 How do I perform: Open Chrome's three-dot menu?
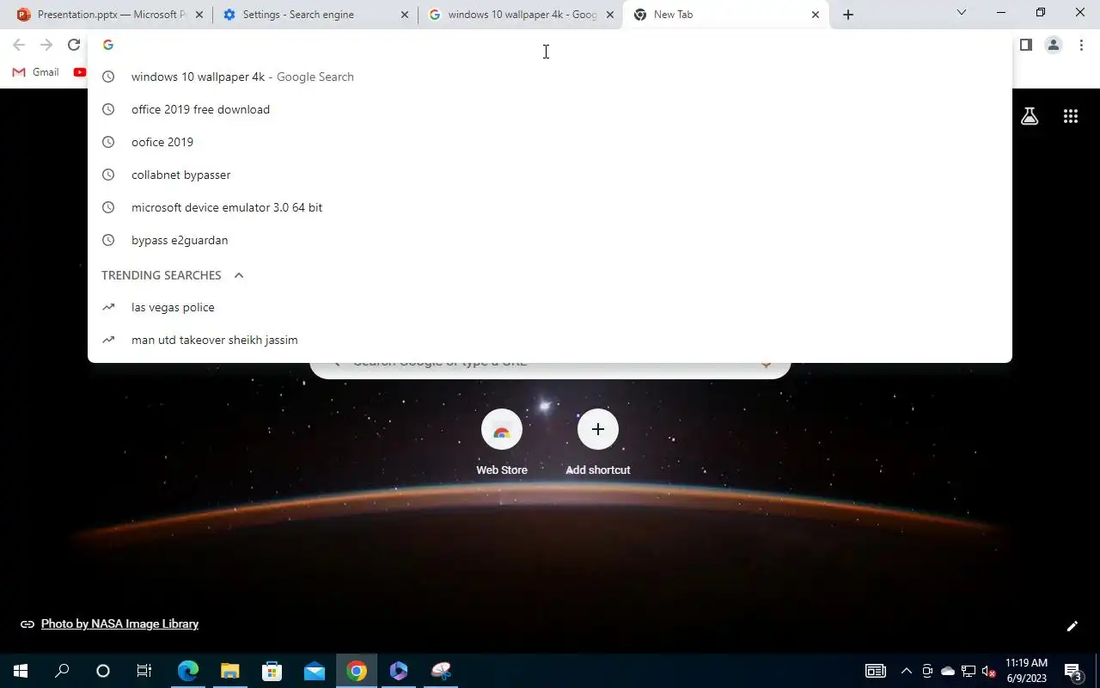click(1081, 45)
